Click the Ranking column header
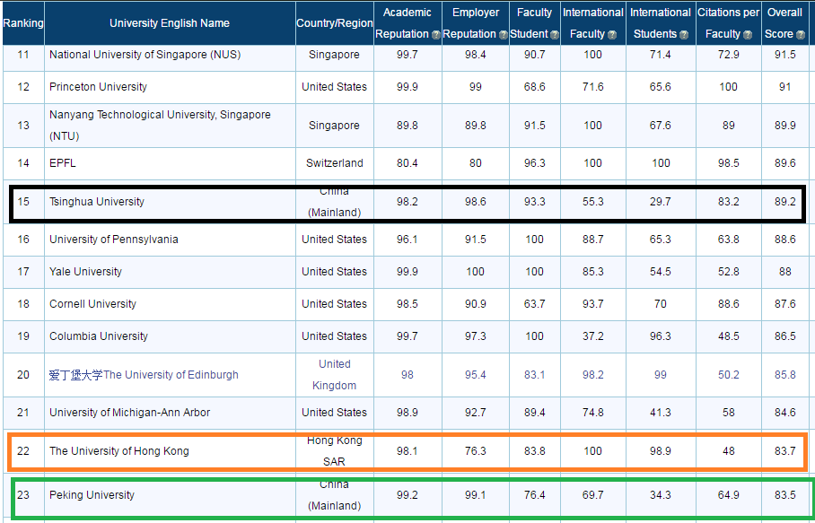The image size is (815, 523). click(23, 23)
